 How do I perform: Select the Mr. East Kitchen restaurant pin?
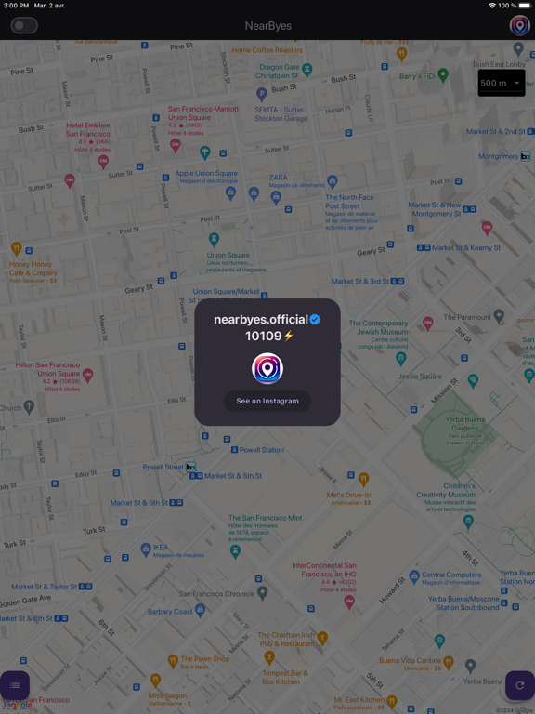pos(392,702)
